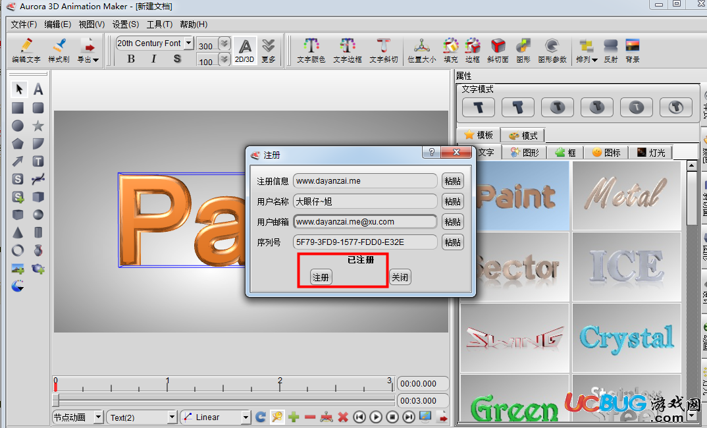The image size is (707, 428).
Task: Open the 填充 fill tool
Action: [450, 51]
